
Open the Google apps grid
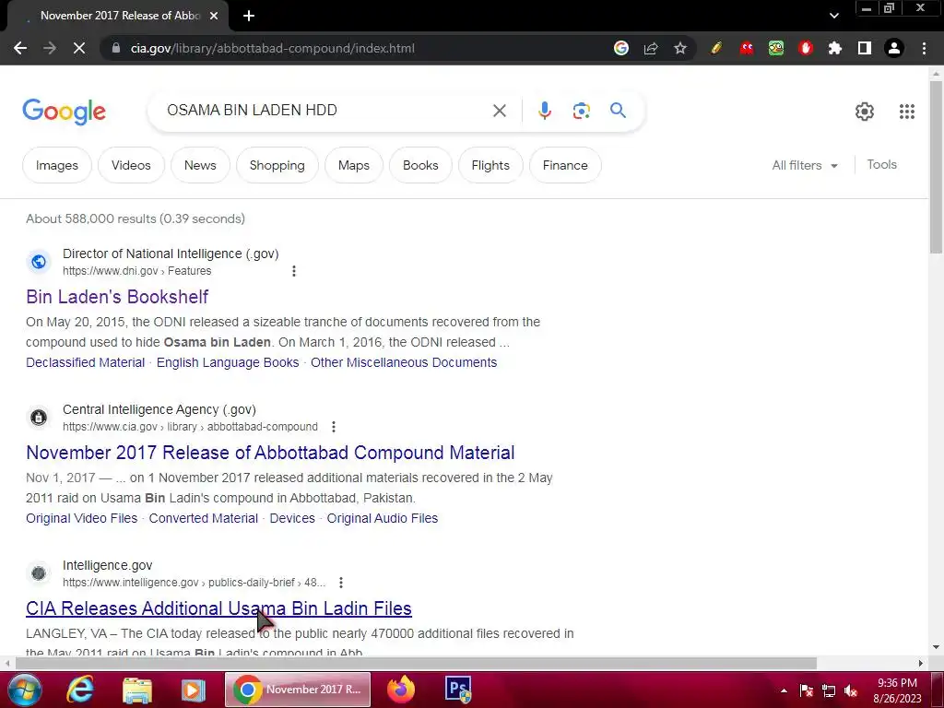907,112
